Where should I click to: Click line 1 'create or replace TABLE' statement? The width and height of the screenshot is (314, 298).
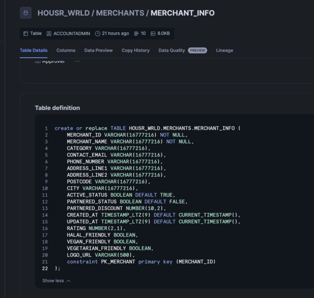click(x=147, y=128)
